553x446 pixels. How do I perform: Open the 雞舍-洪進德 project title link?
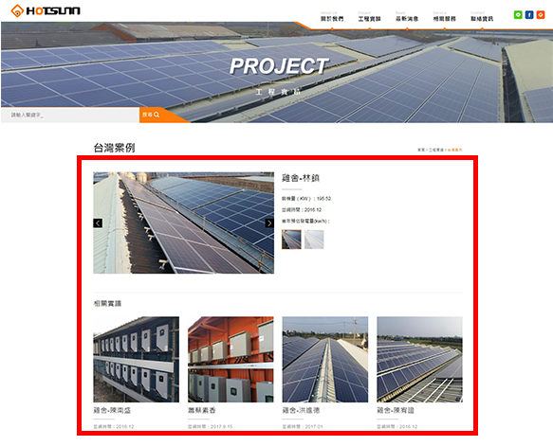(301, 410)
